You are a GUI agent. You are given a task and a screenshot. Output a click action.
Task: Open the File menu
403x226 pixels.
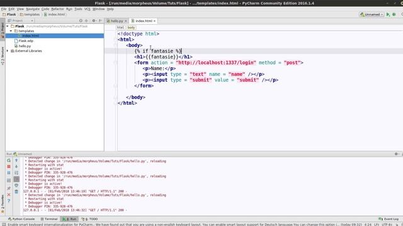(4, 9)
